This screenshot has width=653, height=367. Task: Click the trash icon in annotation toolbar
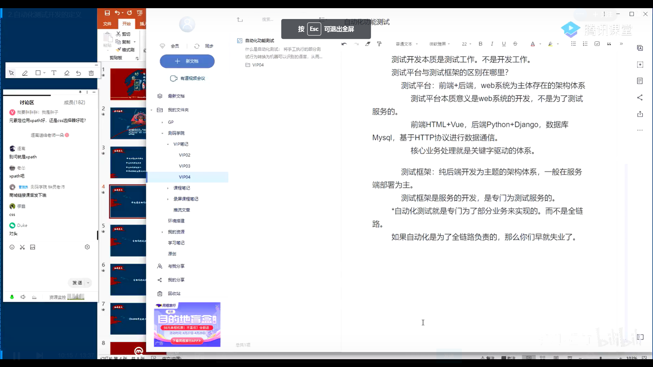tap(91, 73)
